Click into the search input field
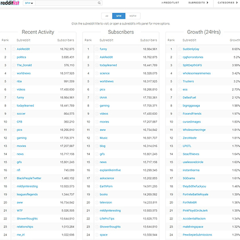 click(66, 3)
